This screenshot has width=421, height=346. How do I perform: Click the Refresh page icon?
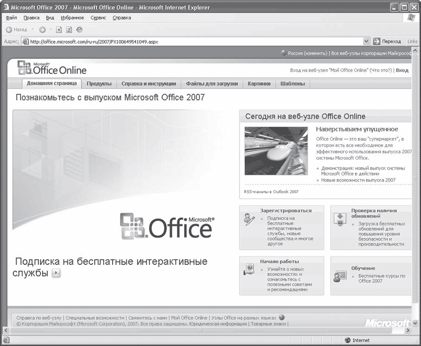pyautogui.click(x=69, y=30)
